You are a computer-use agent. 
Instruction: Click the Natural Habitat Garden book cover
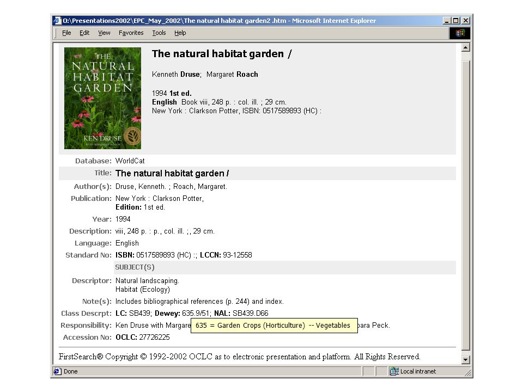pyautogui.click(x=103, y=98)
